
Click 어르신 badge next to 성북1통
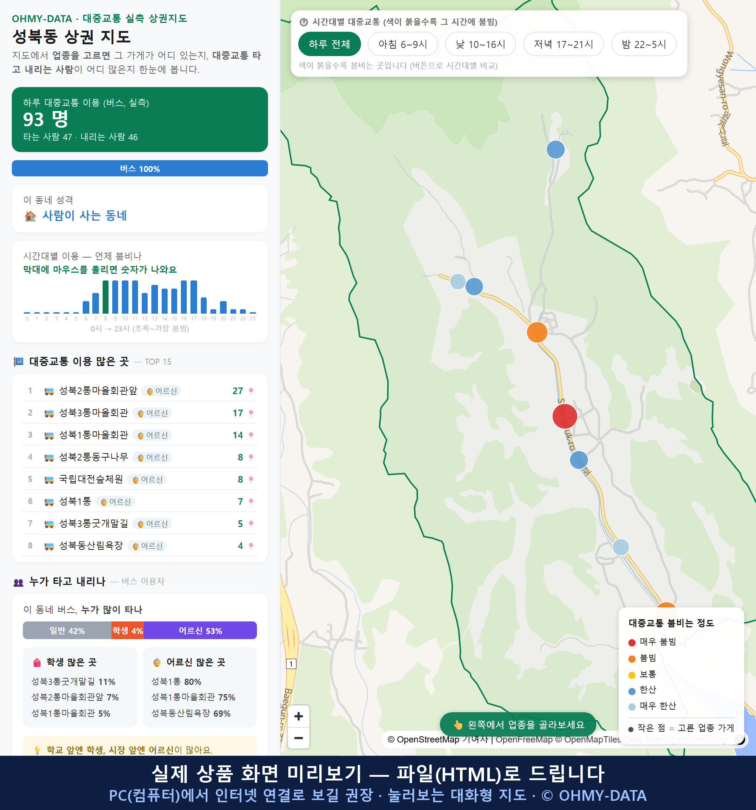(115, 501)
